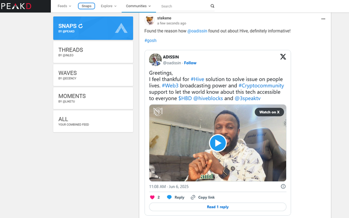Expand the Explore dropdown menu

109,6
